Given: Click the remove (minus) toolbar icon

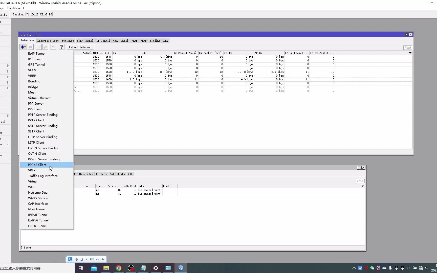Looking at the screenshot, I should point(31,47).
